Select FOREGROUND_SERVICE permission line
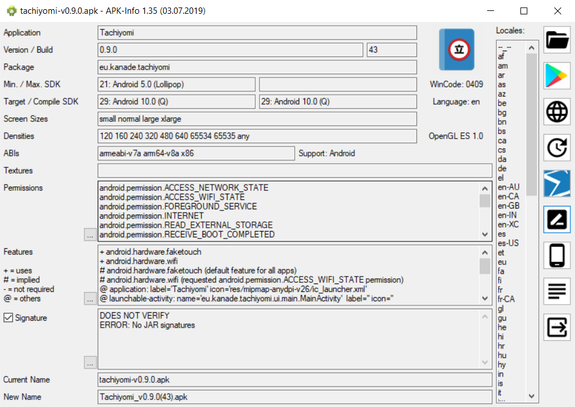 [178, 206]
